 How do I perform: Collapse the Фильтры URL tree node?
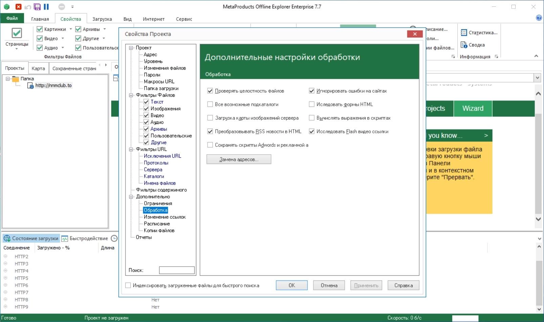tap(131, 149)
